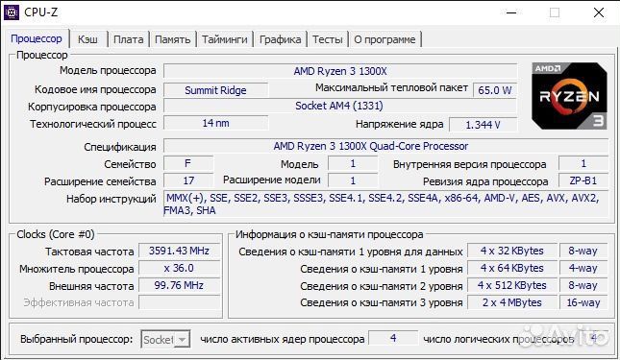Close the CPU-Z window
This screenshot has height=360, width=620.
tap(599, 12)
